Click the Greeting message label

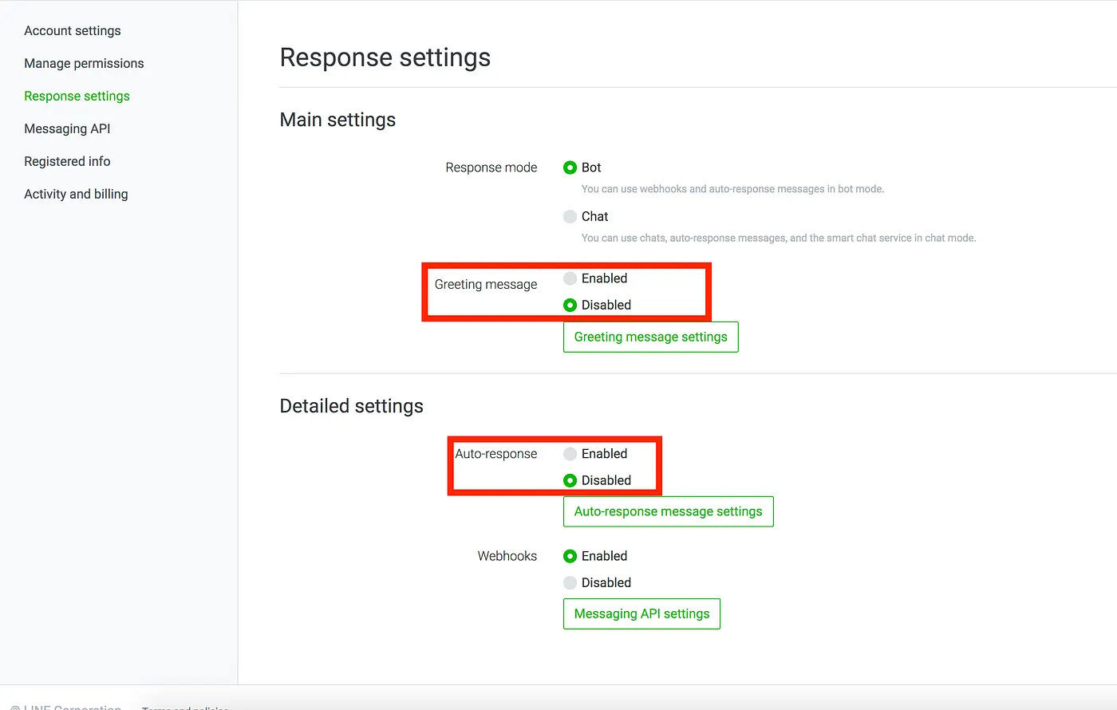(486, 285)
